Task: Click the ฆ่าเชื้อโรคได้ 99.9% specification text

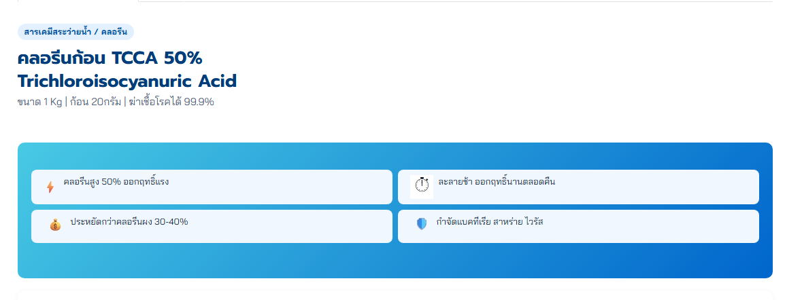Action: pos(171,102)
